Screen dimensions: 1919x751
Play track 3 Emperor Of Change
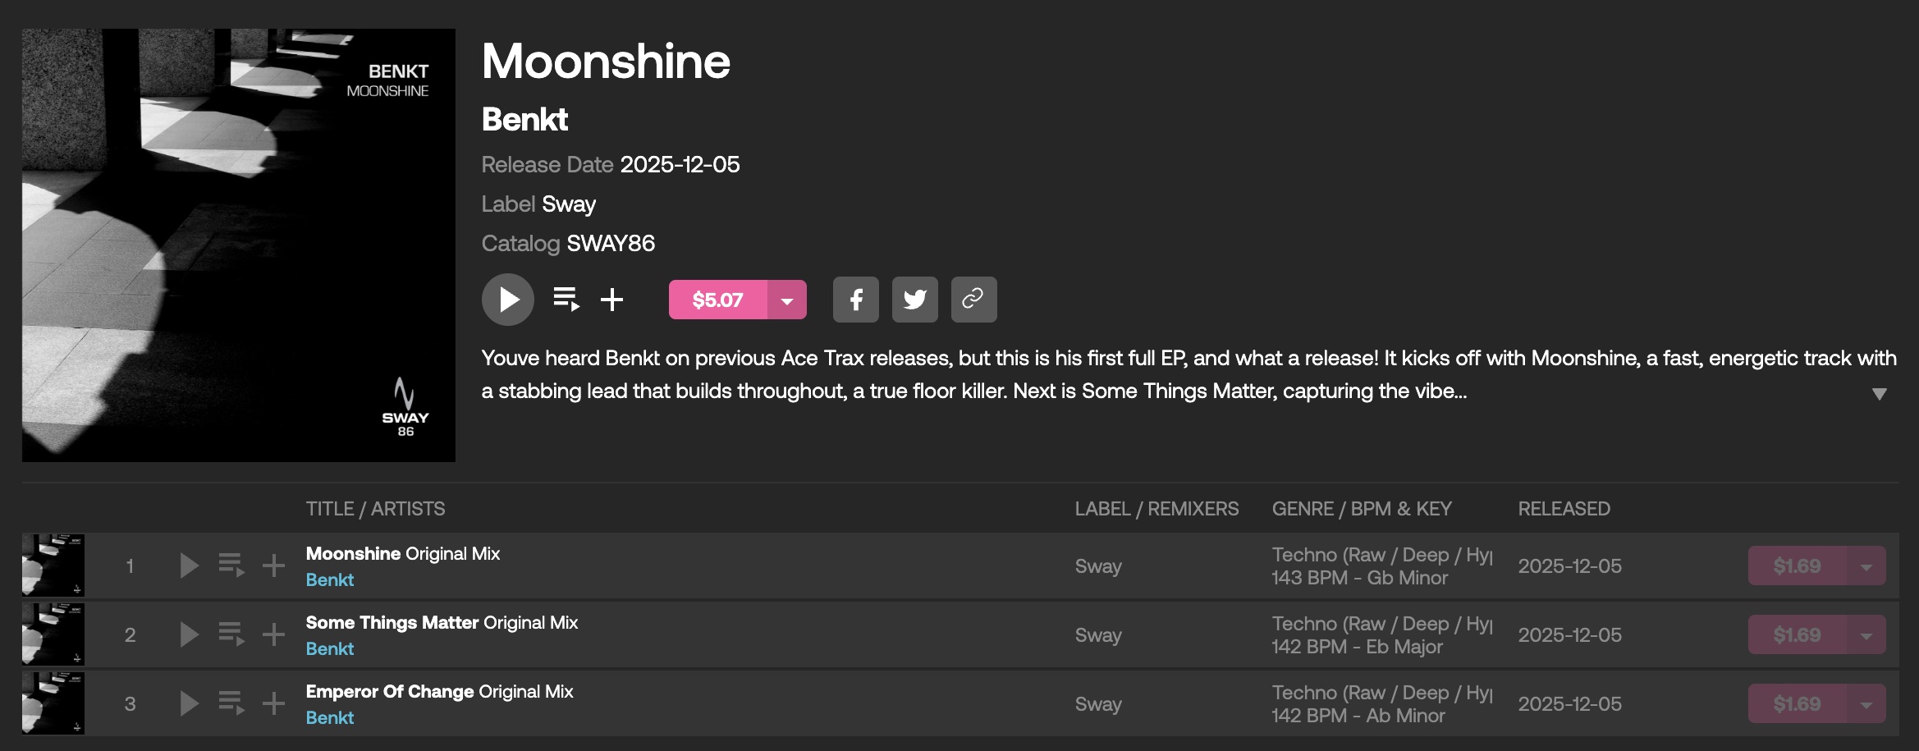tap(189, 703)
